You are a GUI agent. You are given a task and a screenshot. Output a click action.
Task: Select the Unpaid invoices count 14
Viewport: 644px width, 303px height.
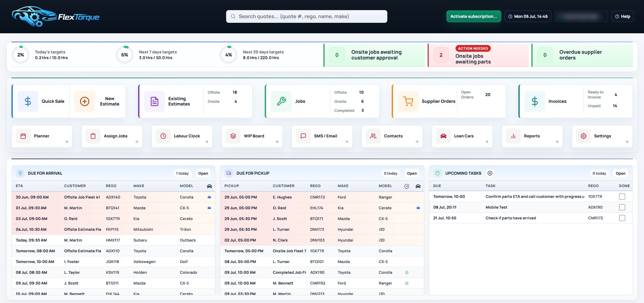pyautogui.click(x=615, y=106)
